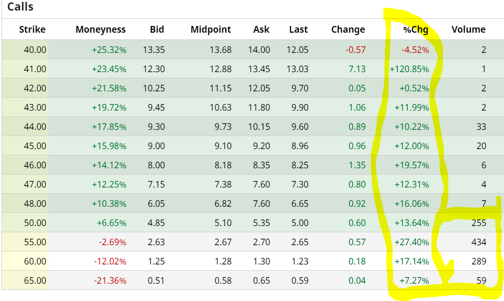Click the +120.85% change value
The height and width of the screenshot is (301, 504).
(x=409, y=69)
